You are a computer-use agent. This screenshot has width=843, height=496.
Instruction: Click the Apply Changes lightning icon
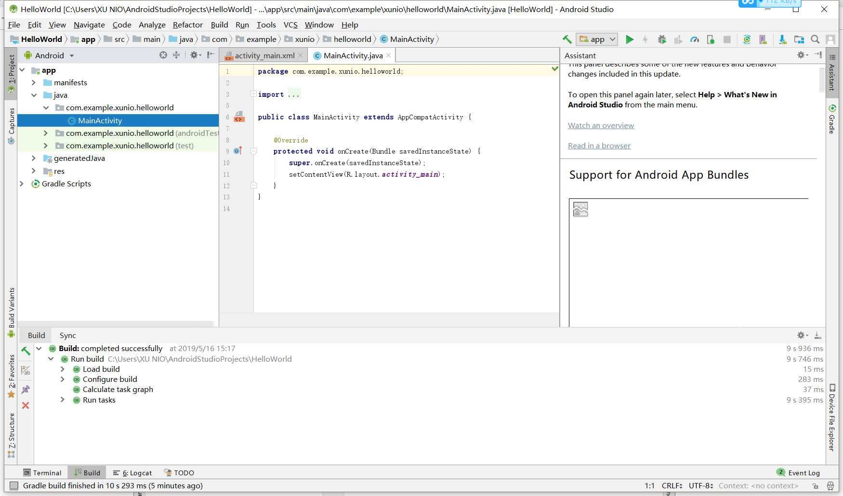(x=645, y=39)
